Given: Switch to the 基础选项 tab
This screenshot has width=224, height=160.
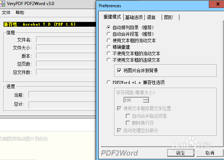Looking at the screenshot, I should tap(134, 17).
